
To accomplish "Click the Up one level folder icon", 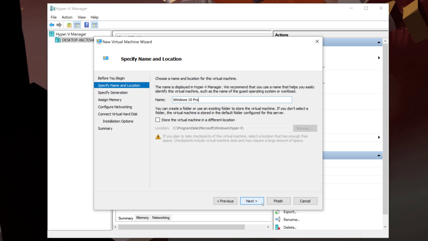I will [x=69, y=25].
